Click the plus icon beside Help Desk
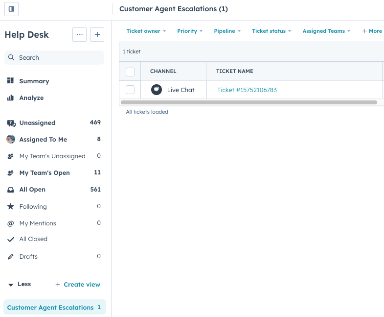Viewport: 384px width, 317px height. click(97, 35)
